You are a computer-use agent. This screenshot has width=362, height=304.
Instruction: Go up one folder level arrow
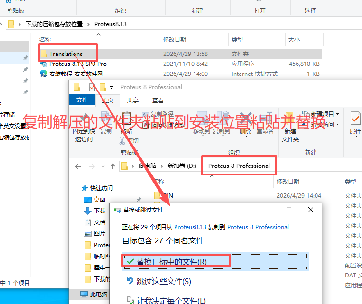point(113,166)
